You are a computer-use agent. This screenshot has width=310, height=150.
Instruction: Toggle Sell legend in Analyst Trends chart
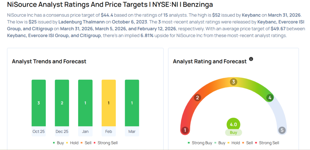86,143
